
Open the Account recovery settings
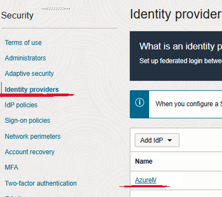[30, 152]
